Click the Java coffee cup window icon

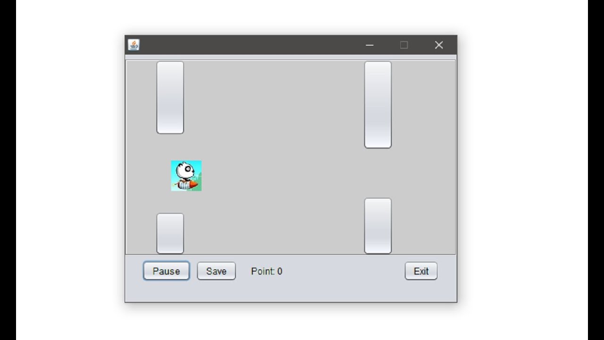point(134,45)
